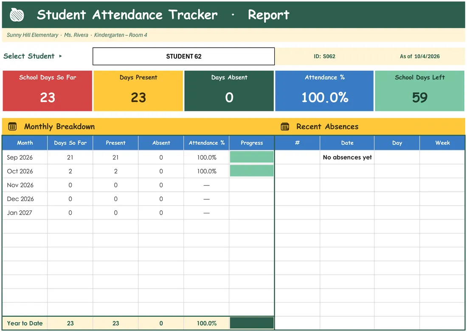Select the Dec 2026 month cell
Screen dimensions: 467x332
(x=25, y=199)
